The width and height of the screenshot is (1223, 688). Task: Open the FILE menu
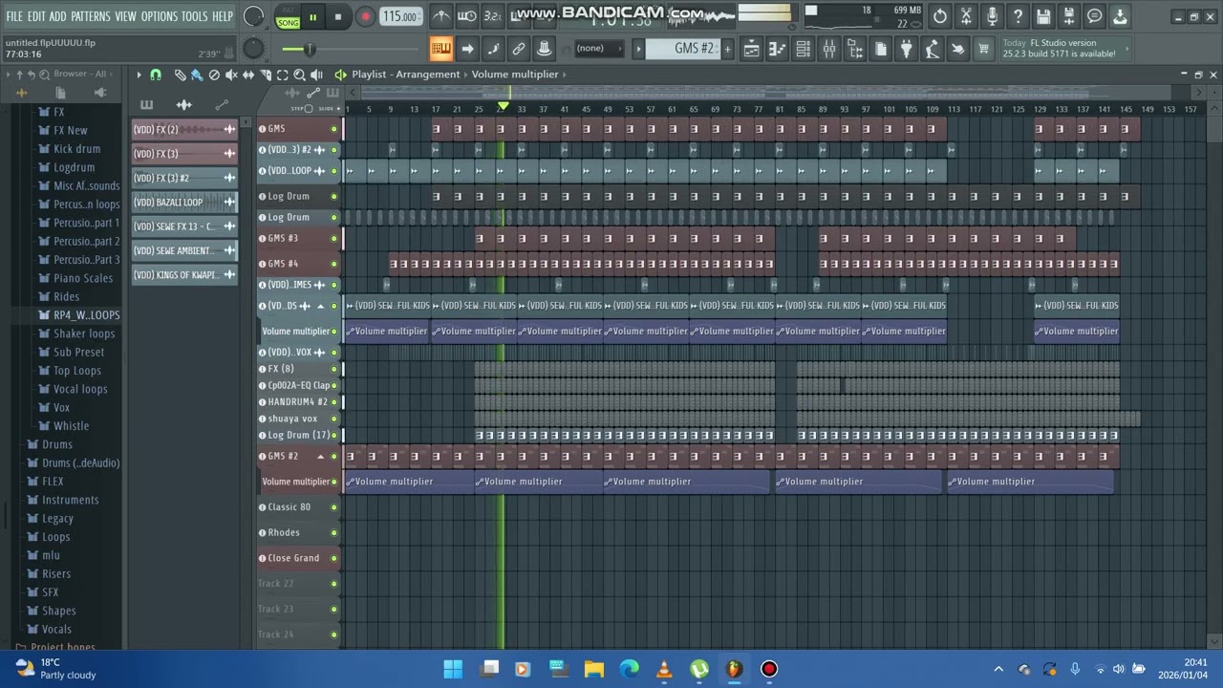[x=14, y=16]
